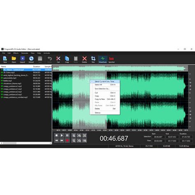
Task: Switch to Waveform view
Action: 103,59
